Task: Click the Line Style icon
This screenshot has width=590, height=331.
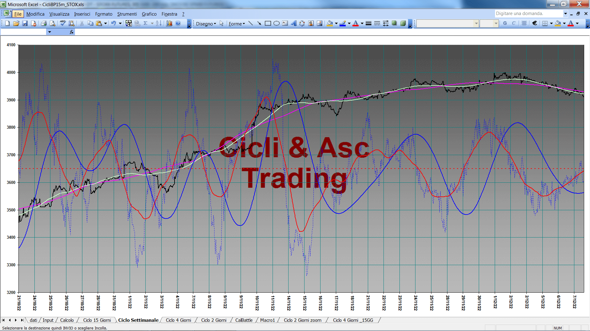Action: point(368,23)
